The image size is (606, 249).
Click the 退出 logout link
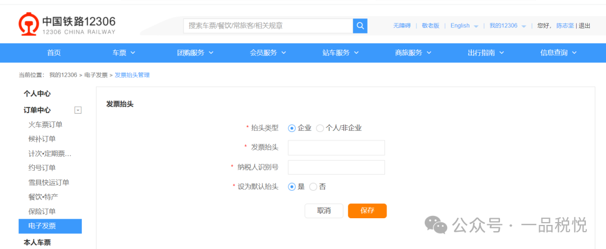(584, 26)
